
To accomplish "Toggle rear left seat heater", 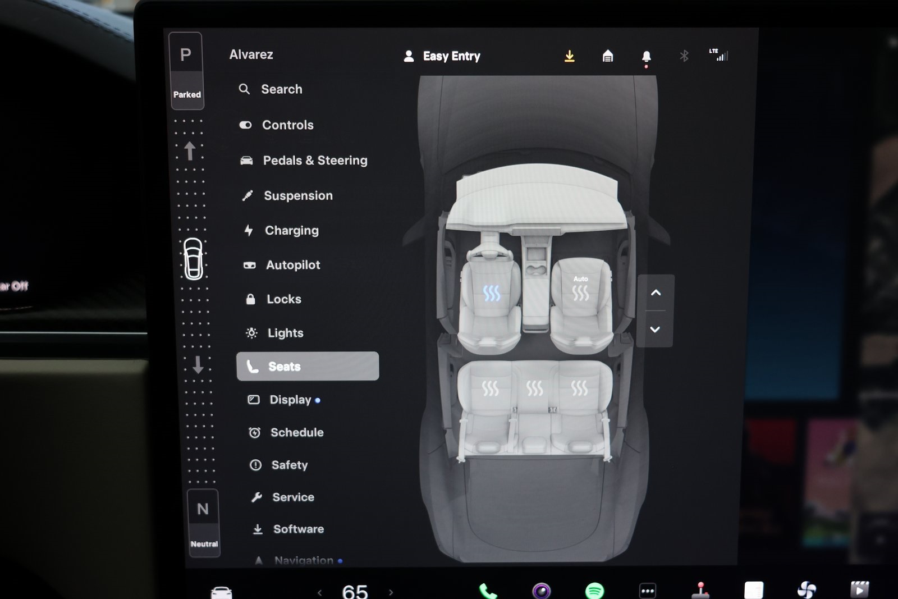I will (490, 388).
